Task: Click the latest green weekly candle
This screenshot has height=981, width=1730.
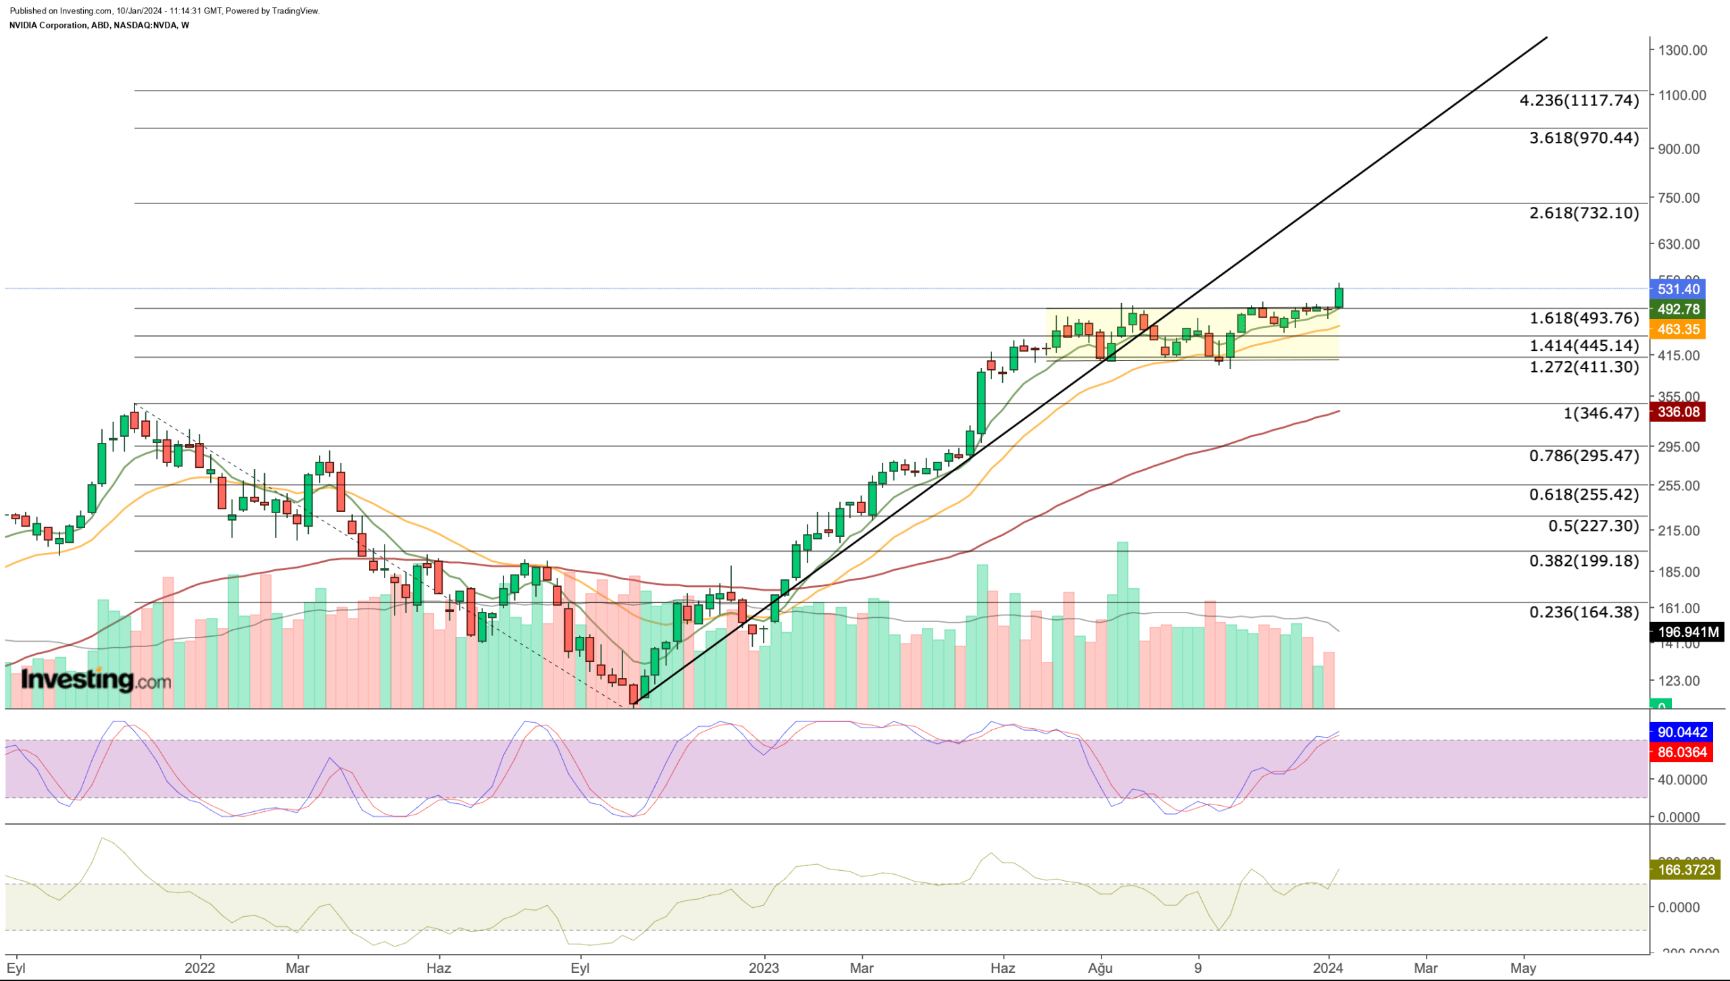Action: [x=1339, y=297]
